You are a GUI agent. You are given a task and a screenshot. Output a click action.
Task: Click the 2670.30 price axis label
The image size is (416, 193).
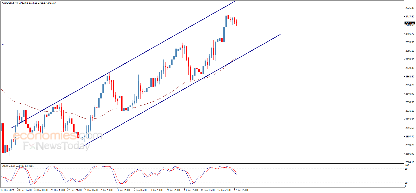(x=410, y=68)
